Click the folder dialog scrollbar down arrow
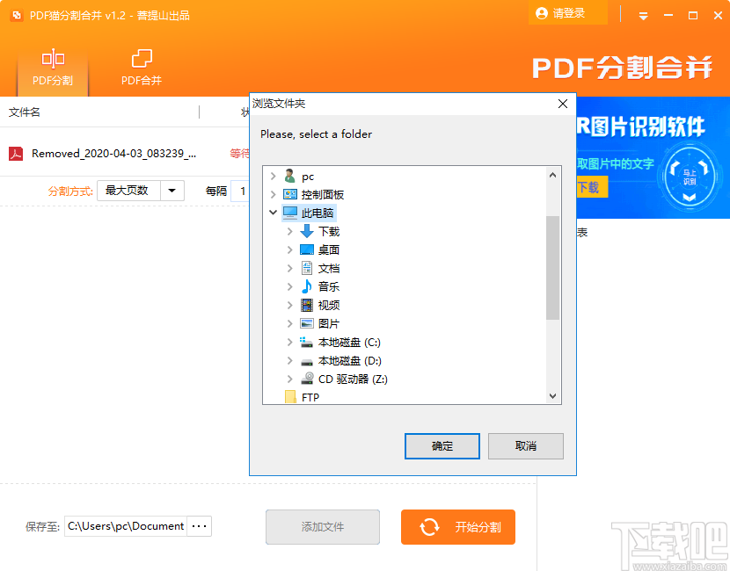730x571 pixels. [x=552, y=395]
